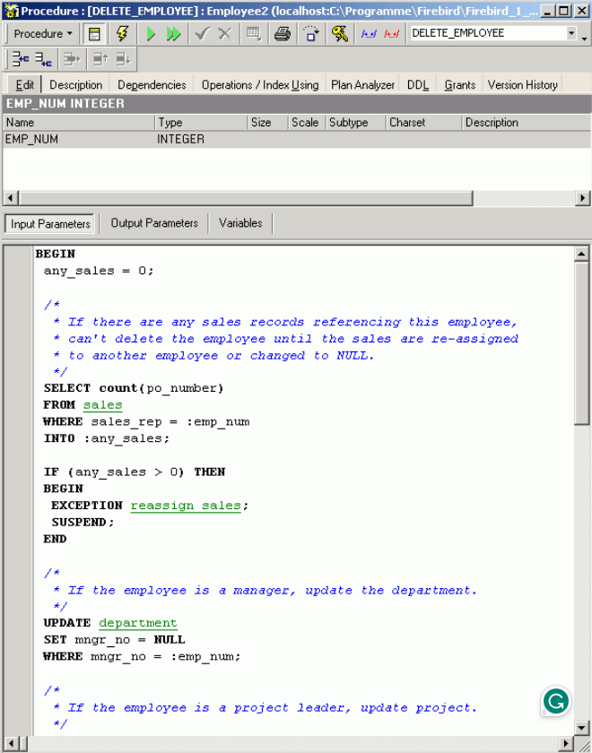Click the lightning bolt compile icon
Viewport: 592px width, 753px height.
point(123,34)
